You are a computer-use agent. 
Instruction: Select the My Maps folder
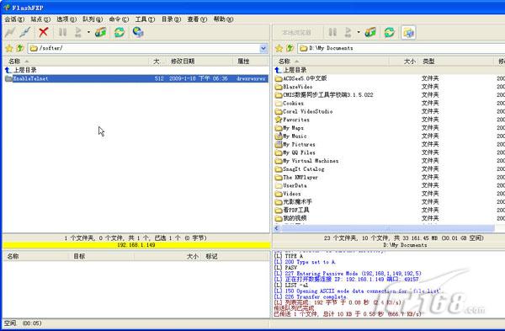(x=290, y=128)
